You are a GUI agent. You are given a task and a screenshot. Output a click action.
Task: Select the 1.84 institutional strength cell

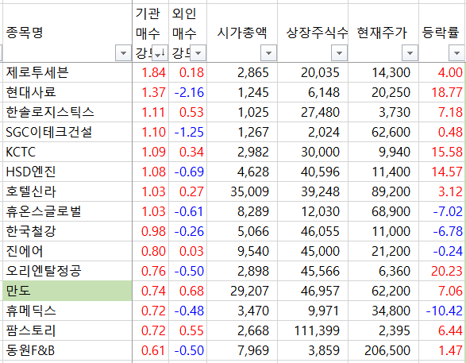pos(151,72)
